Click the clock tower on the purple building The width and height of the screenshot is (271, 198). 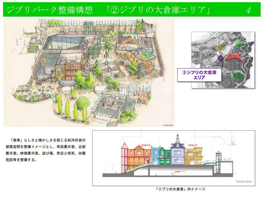(x=177, y=138)
